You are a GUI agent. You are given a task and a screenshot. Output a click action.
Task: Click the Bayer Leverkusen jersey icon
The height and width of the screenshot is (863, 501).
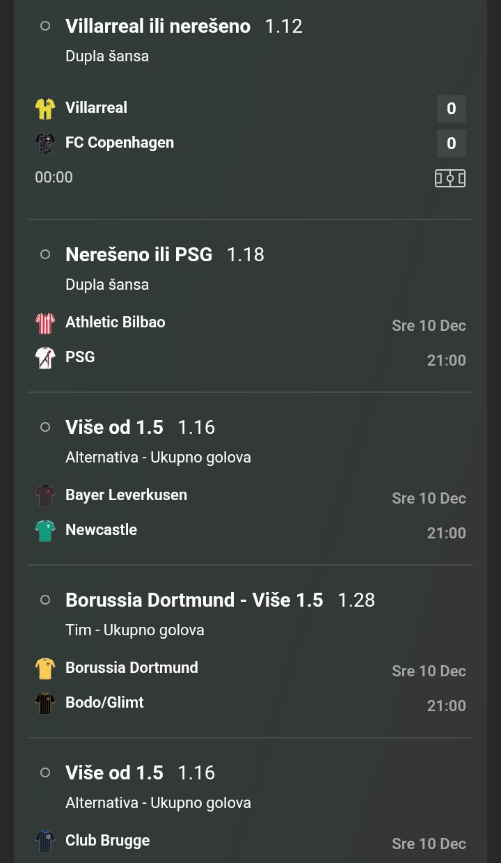[x=45, y=496]
